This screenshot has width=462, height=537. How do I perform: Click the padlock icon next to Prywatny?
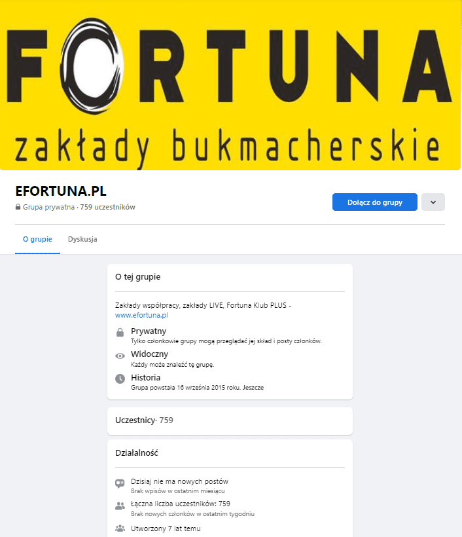point(120,333)
